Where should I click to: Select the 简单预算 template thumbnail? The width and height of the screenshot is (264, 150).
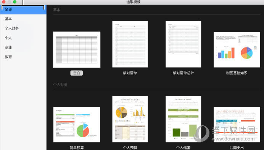(77, 125)
